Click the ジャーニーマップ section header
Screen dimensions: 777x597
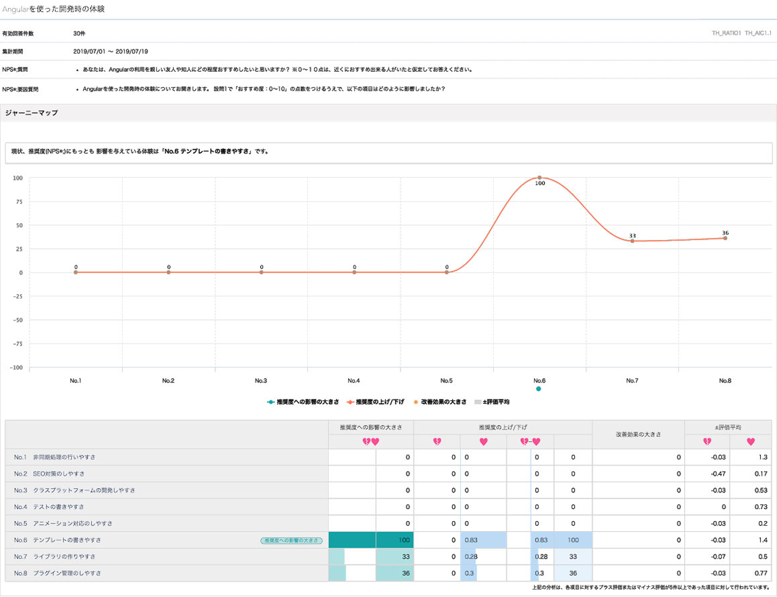(32, 113)
